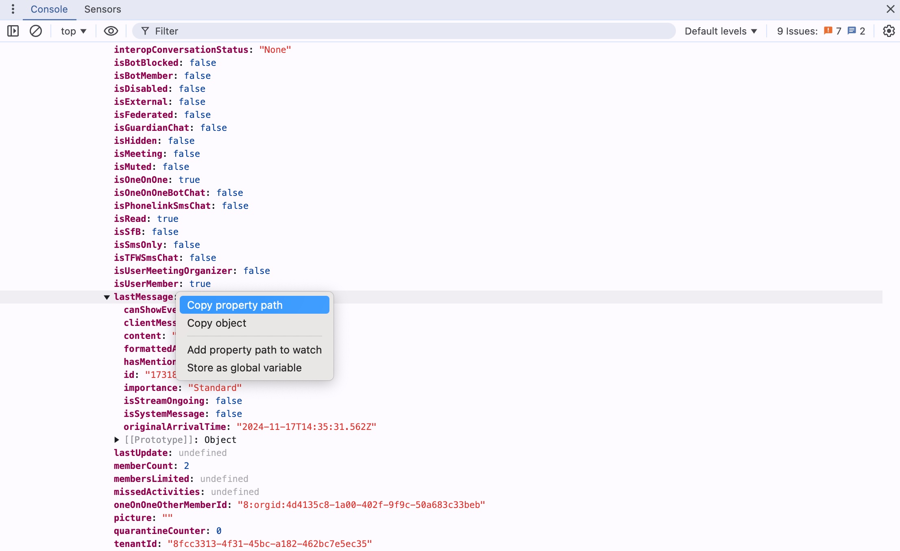Click the isPhonelinkSmsChat property name
900x551 pixels.
tap(162, 206)
